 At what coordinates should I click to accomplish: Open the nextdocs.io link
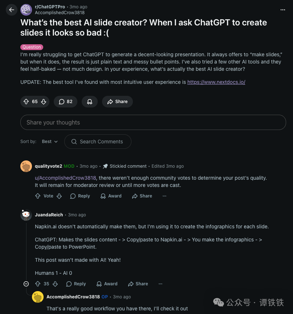(x=216, y=82)
